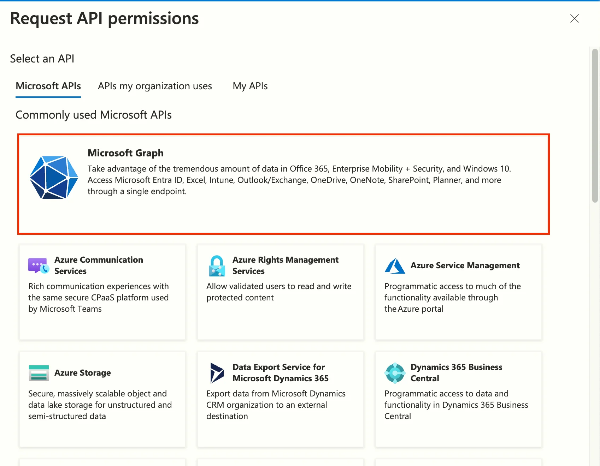Click the Azure Rights Management Services padlock icon

[x=217, y=265]
